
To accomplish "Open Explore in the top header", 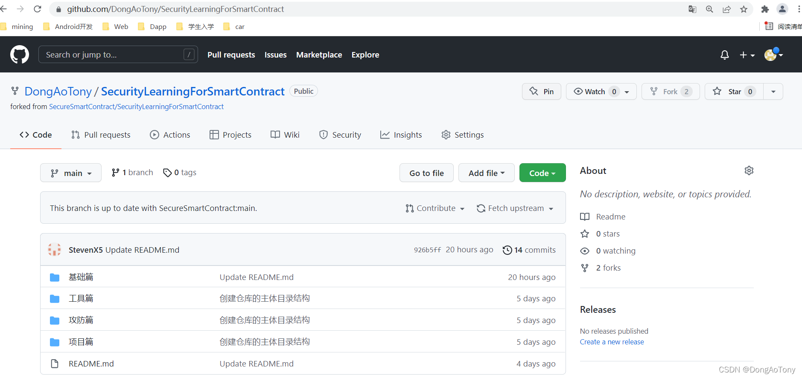I will click(x=365, y=55).
